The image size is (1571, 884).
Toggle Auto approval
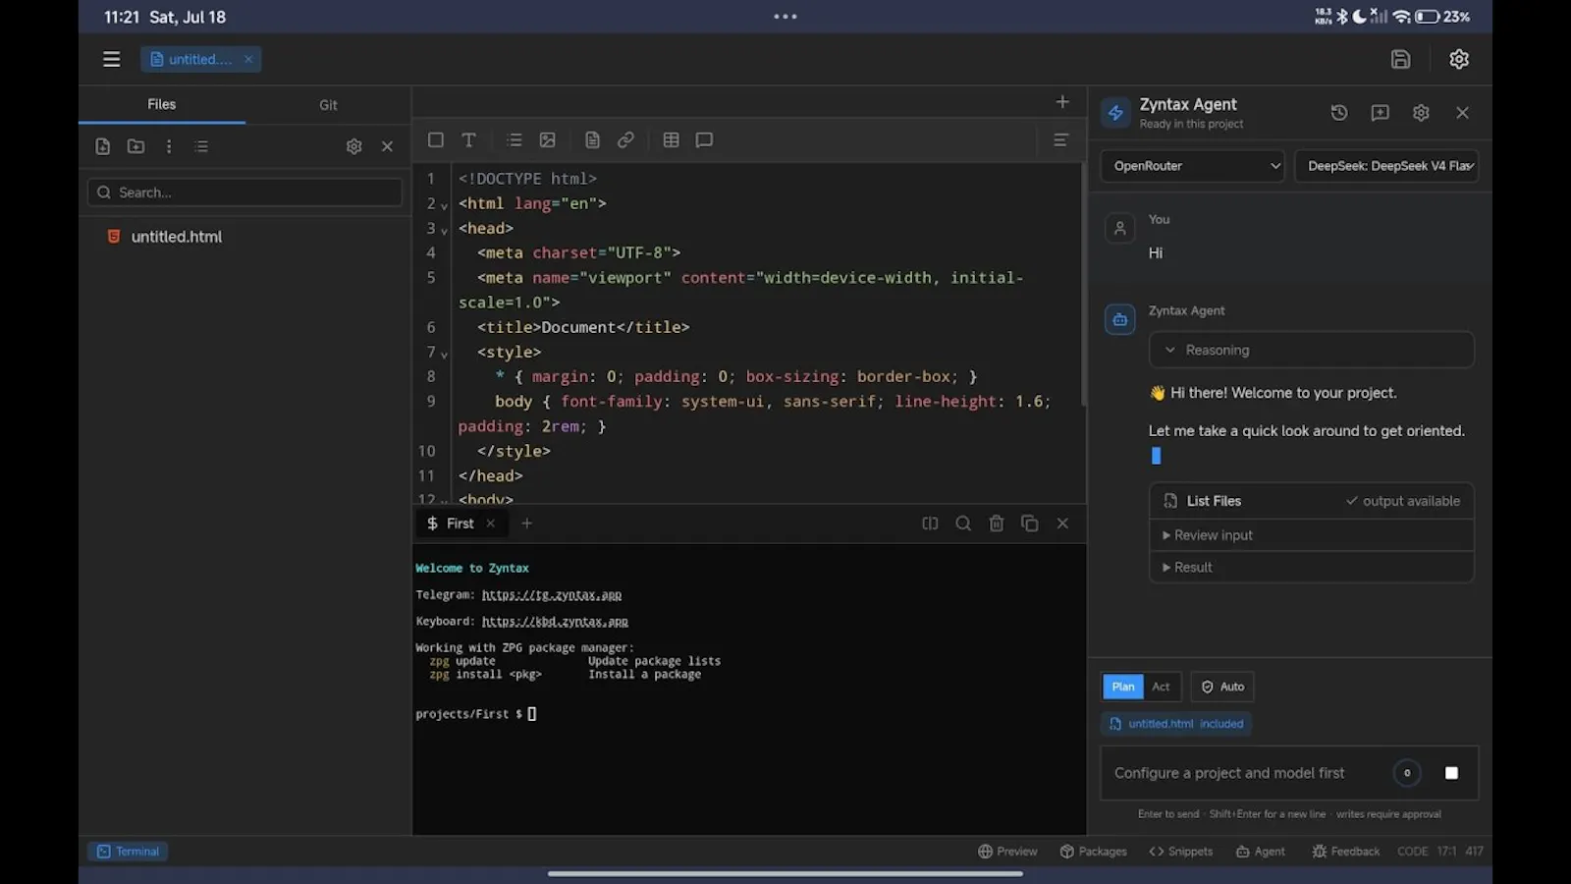click(1222, 687)
